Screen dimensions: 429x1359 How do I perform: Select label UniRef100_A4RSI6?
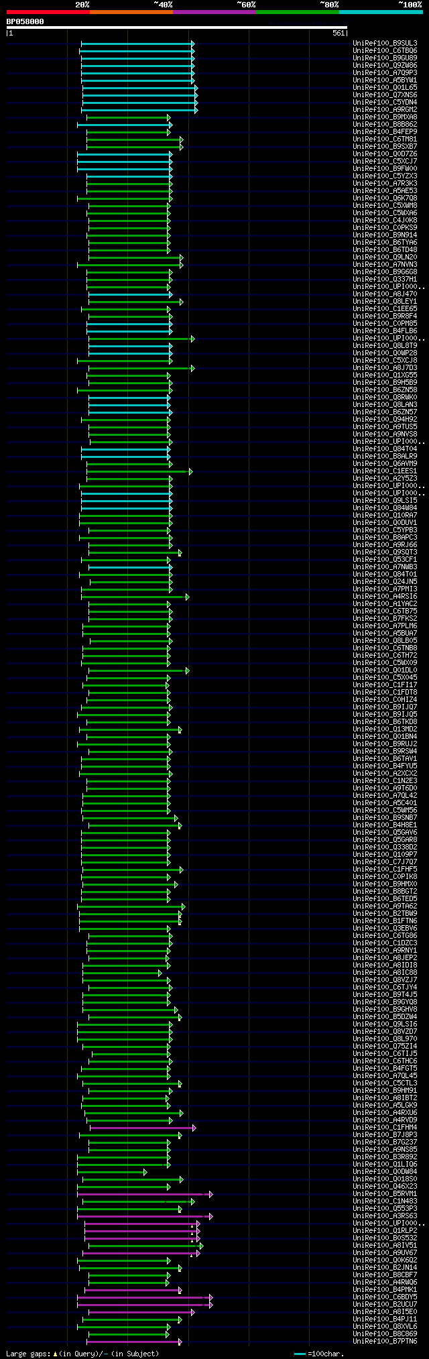(x=385, y=596)
